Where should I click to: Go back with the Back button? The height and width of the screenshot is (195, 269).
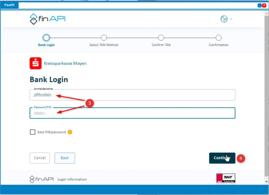(65, 158)
